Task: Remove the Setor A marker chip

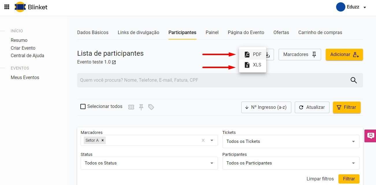Action: (x=102, y=140)
